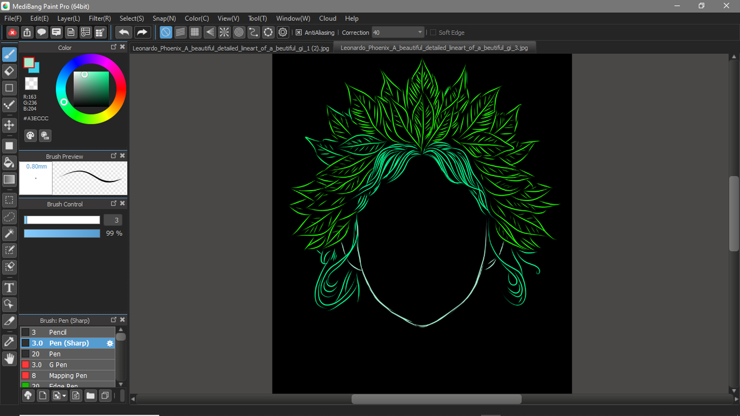Select the Mapping Pen brush

coord(68,376)
